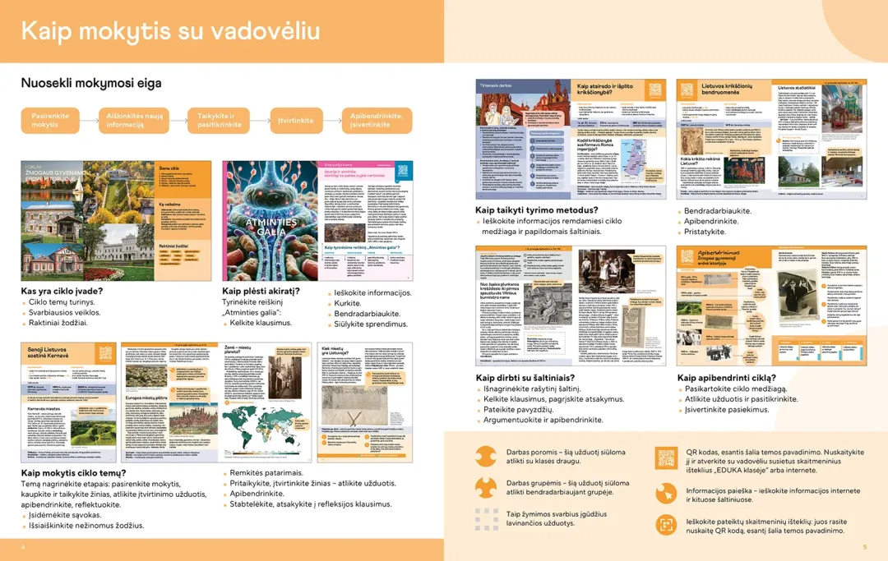Click the 'Kaip dirbti su šaltiniais?' heading
888x561 pixels.
pyautogui.click(x=525, y=378)
